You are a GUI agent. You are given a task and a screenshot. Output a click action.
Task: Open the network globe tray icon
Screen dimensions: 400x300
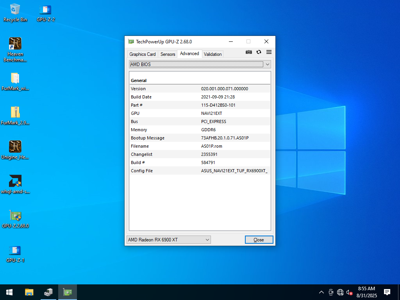tap(340, 292)
